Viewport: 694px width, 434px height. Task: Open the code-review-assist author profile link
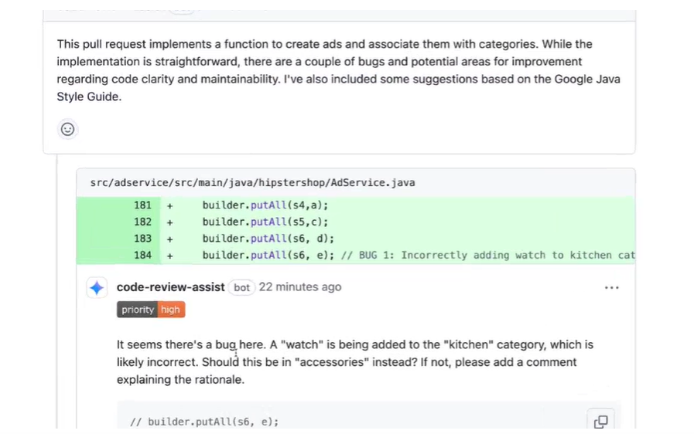tap(170, 287)
